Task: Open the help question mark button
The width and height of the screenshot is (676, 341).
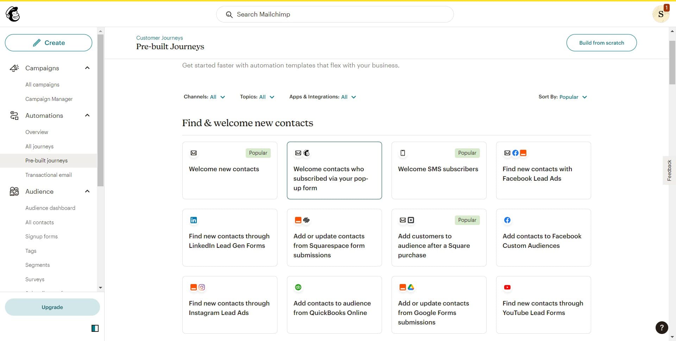Action: [662, 328]
